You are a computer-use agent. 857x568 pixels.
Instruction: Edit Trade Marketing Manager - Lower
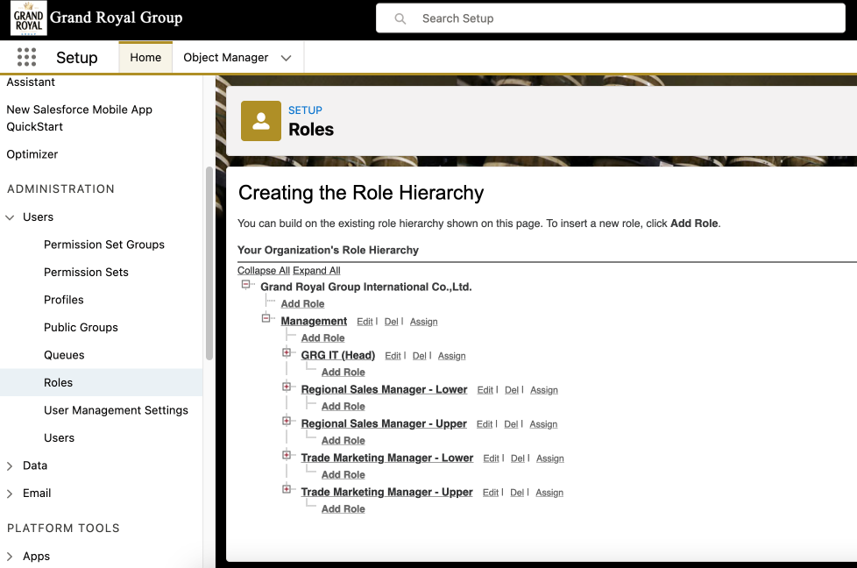point(491,458)
